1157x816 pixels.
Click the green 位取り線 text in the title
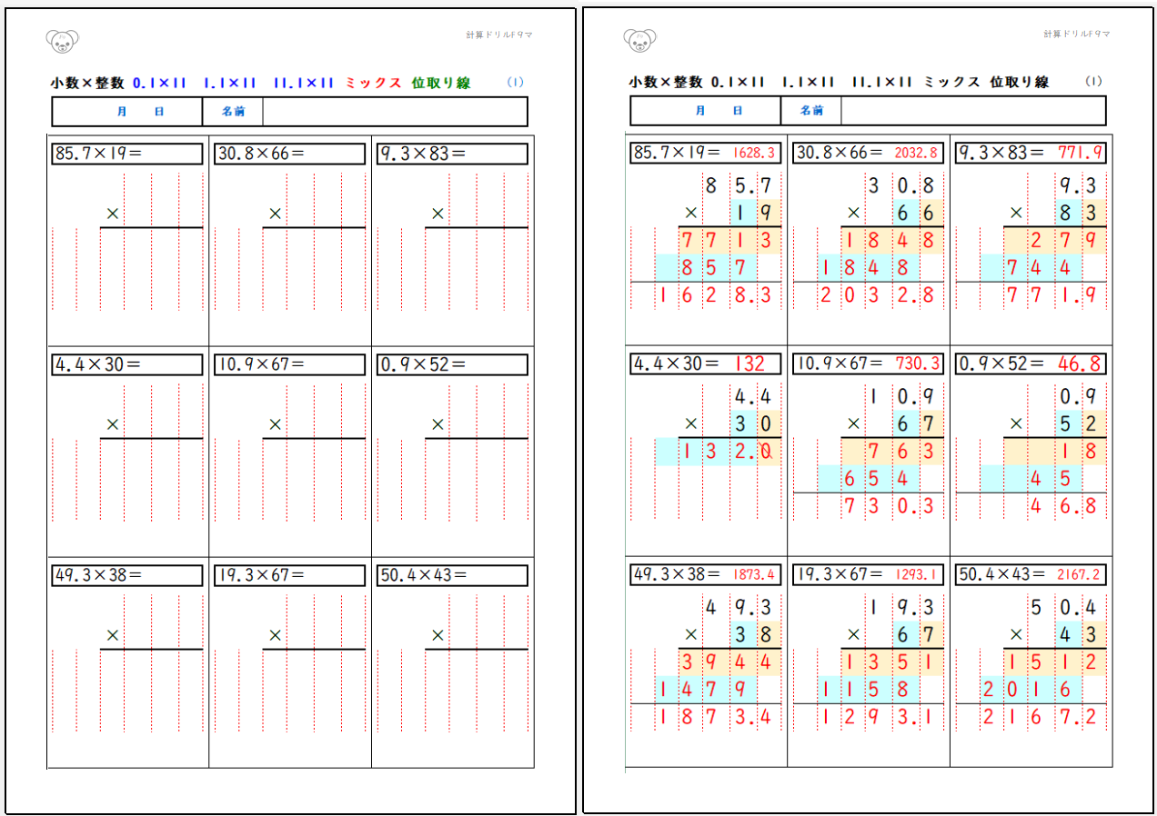(x=440, y=83)
